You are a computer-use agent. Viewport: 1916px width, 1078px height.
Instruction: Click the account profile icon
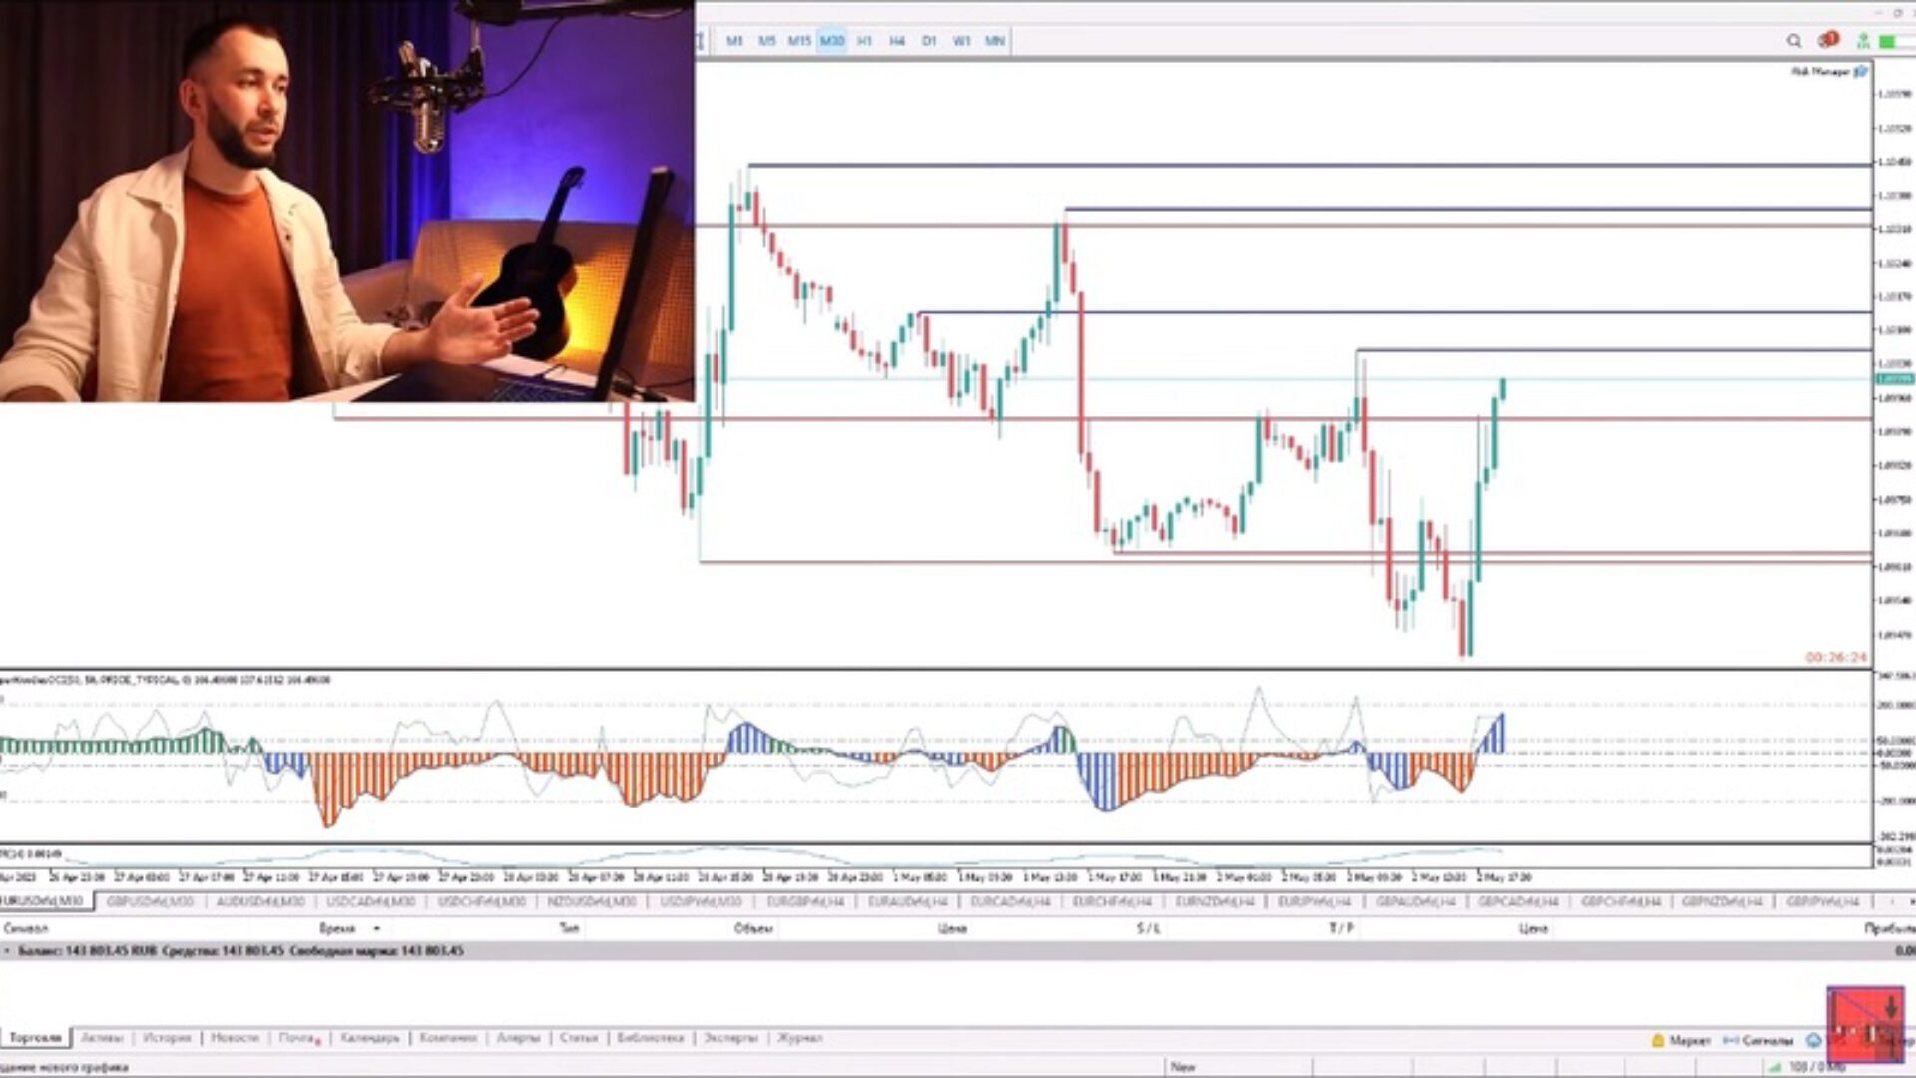[x=1862, y=41]
